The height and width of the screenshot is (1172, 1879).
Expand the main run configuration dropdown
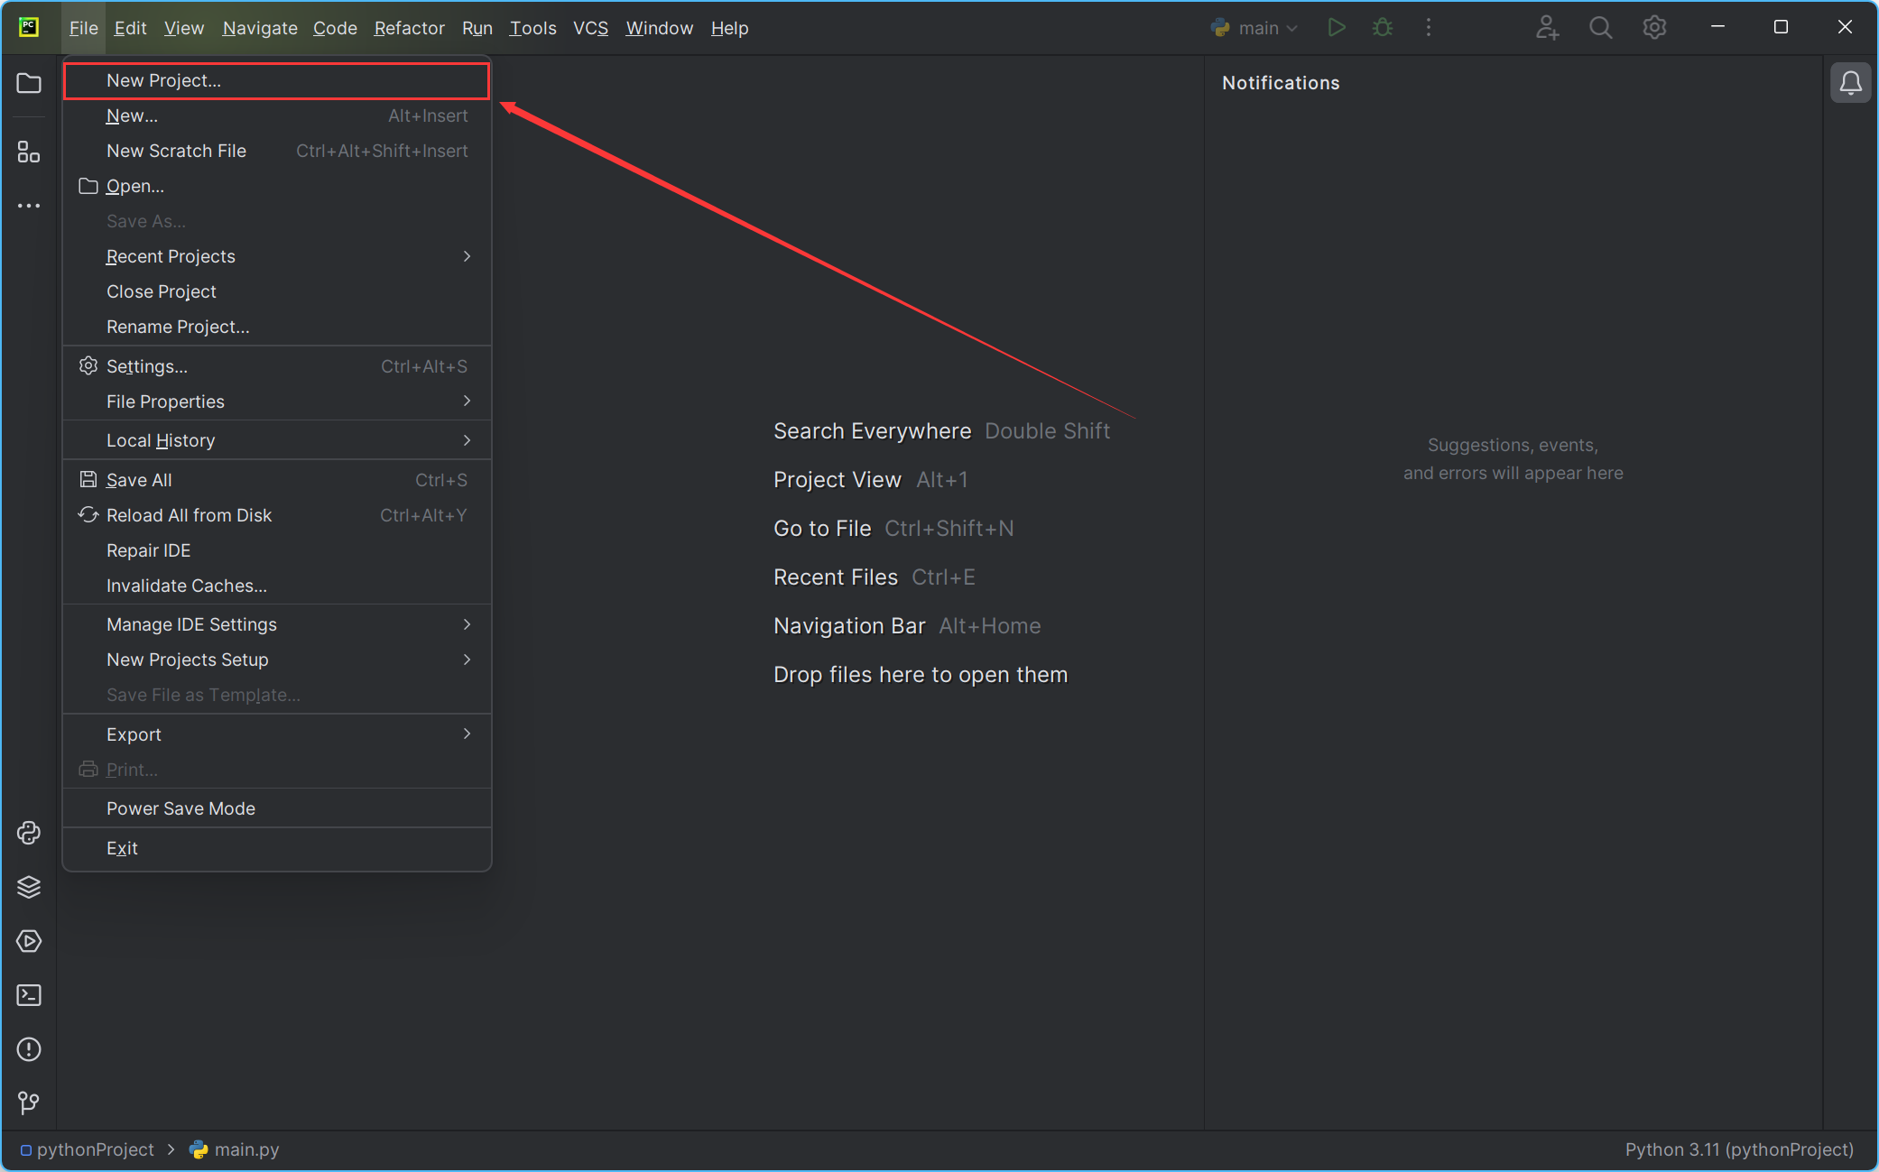[1255, 28]
